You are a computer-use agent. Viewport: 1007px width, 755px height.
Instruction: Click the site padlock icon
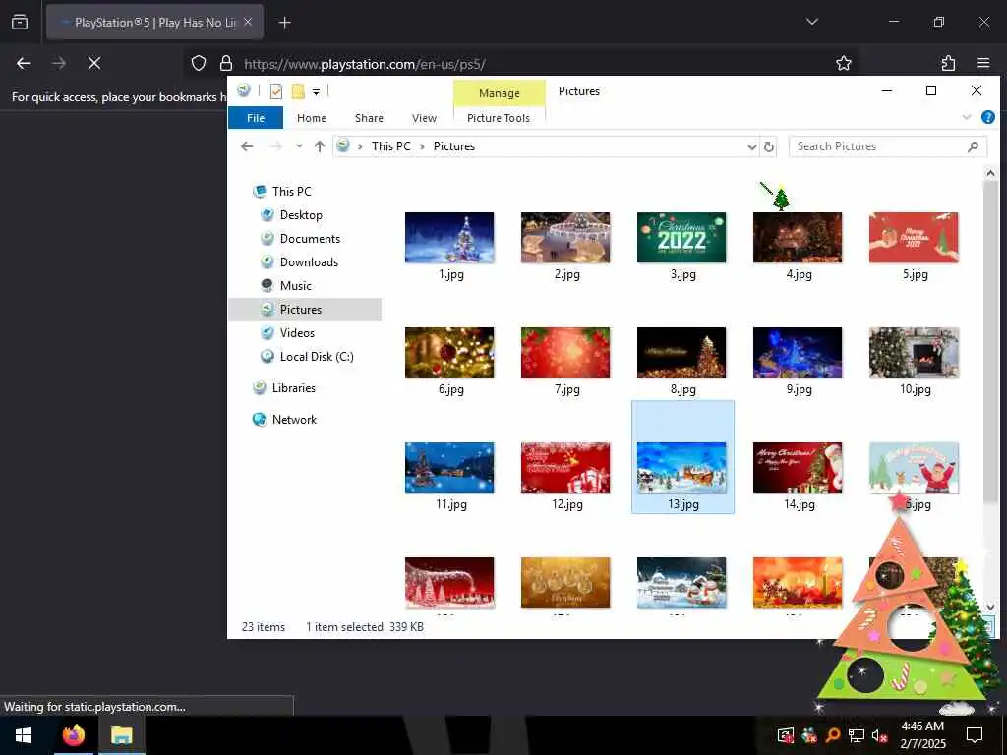point(226,63)
